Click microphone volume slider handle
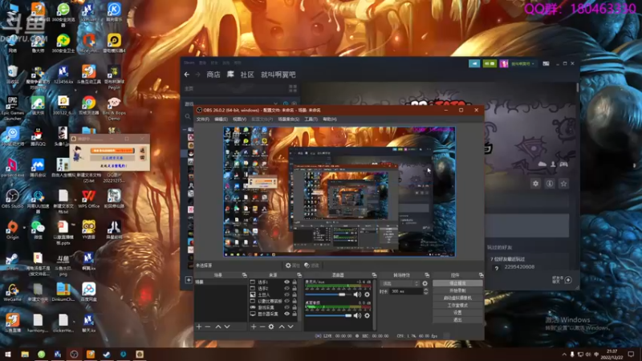This screenshot has width=642, height=361. click(x=342, y=294)
